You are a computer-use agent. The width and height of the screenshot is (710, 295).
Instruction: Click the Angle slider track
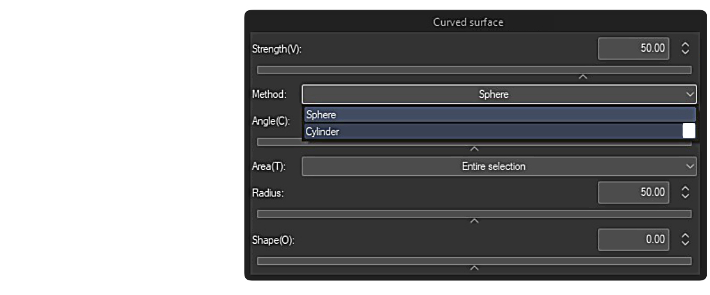[x=474, y=142]
